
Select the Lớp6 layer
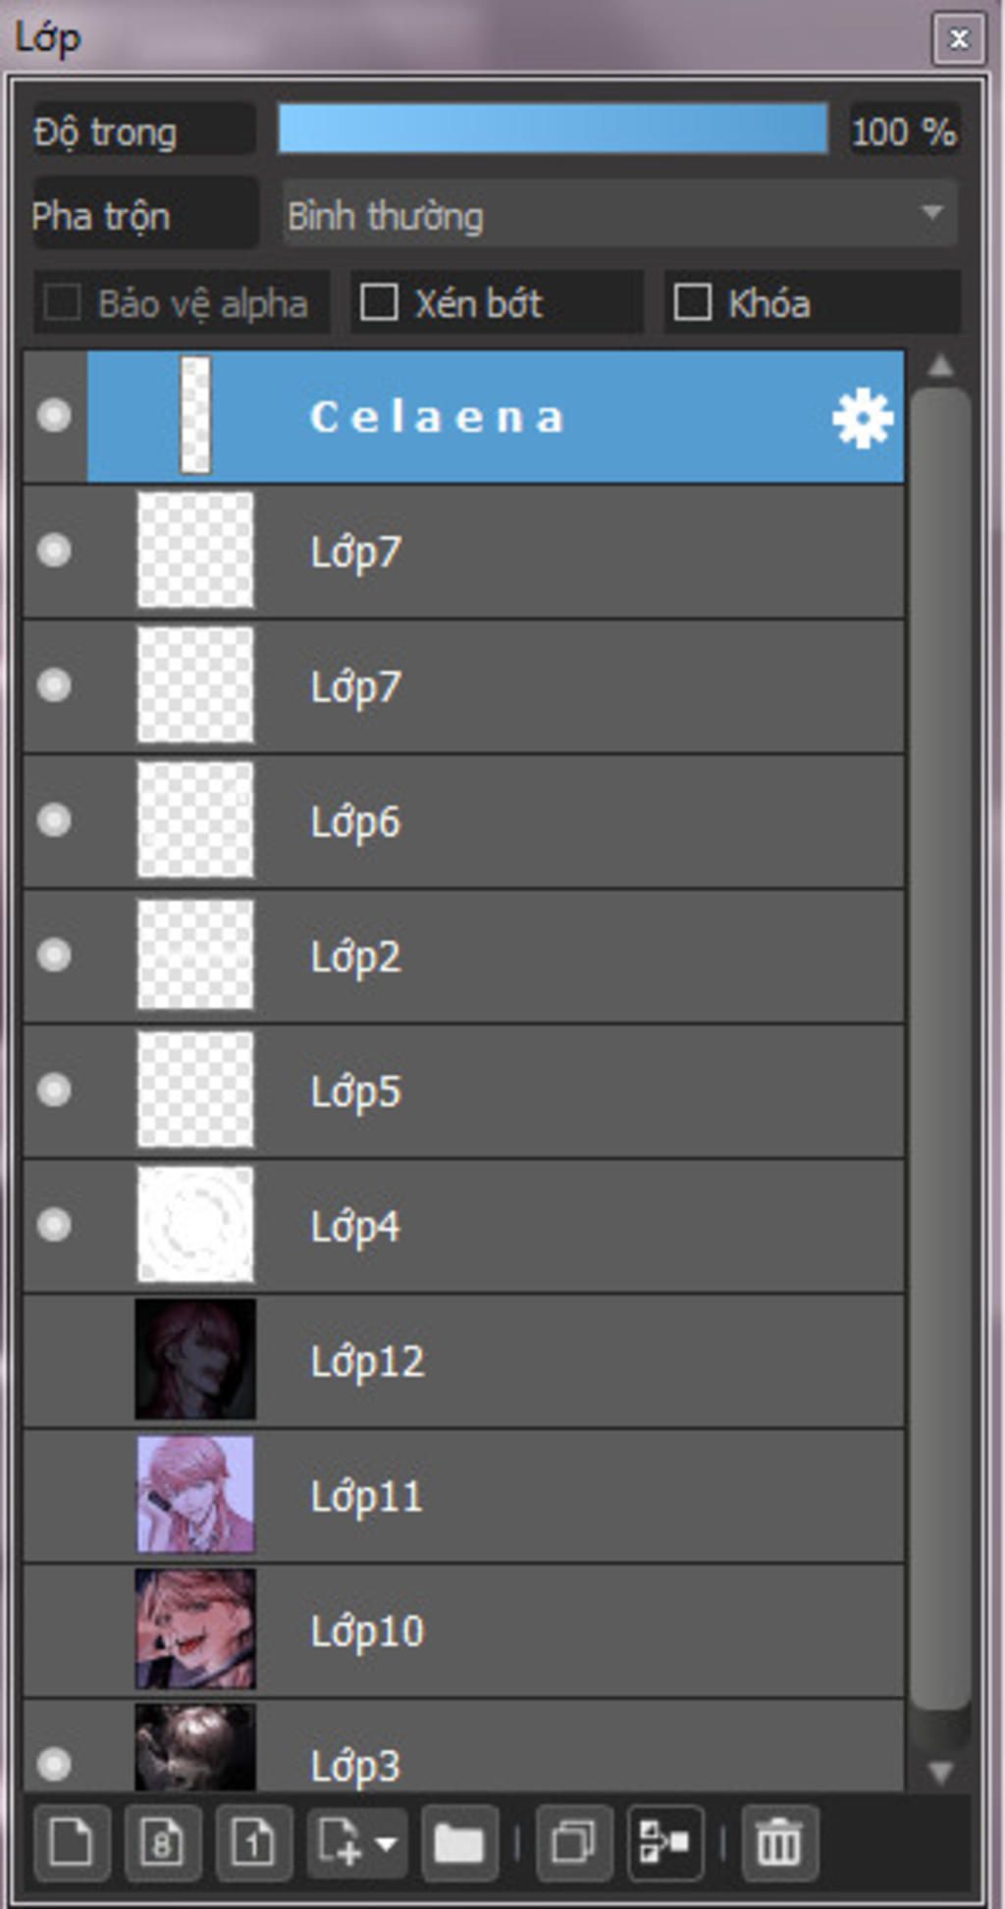pyautogui.click(x=463, y=821)
